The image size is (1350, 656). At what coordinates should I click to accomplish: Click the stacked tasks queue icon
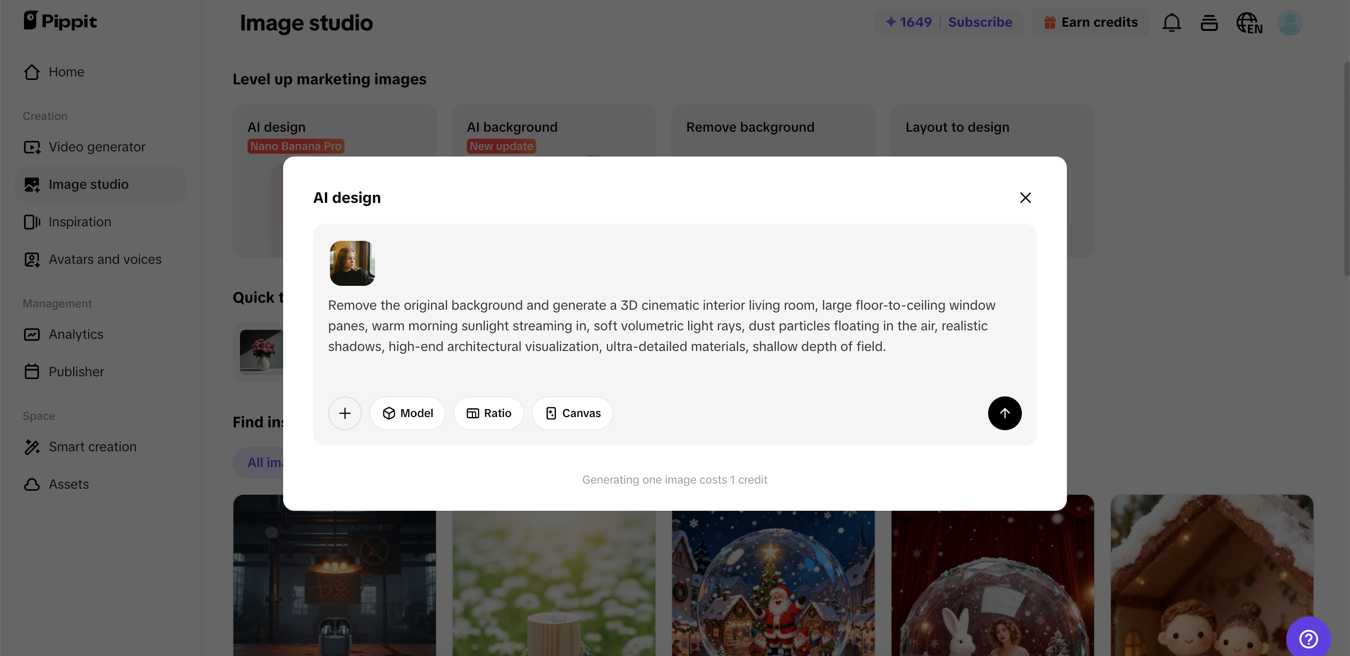coord(1209,23)
